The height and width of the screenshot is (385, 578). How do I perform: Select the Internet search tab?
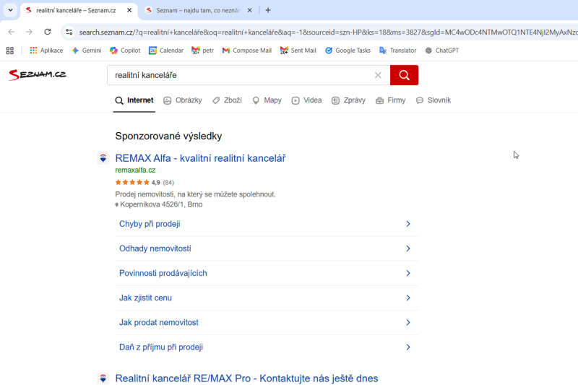pyautogui.click(x=134, y=100)
